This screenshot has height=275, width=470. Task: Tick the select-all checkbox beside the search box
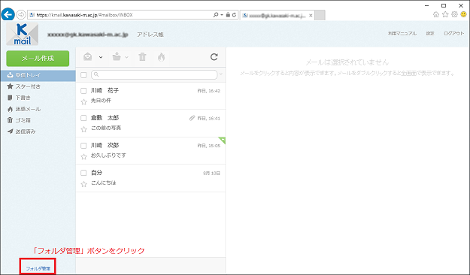[83, 75]
